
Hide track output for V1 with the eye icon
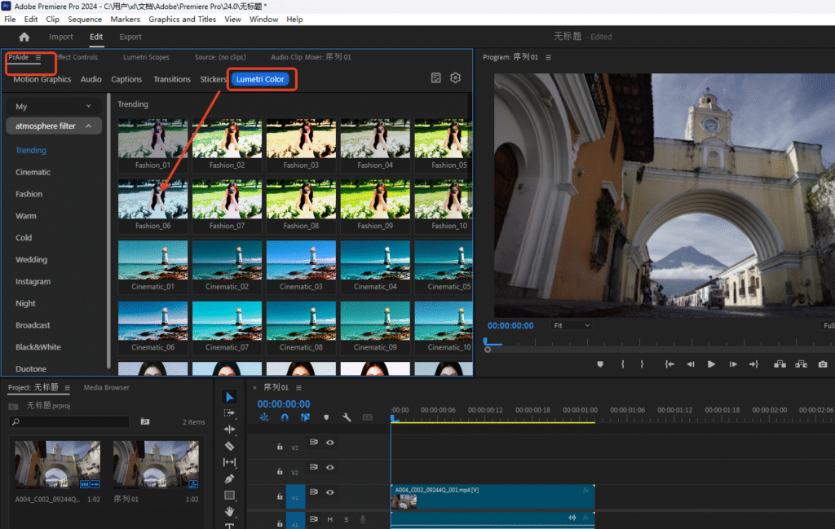pyautogui.click(x=329, y=492)
